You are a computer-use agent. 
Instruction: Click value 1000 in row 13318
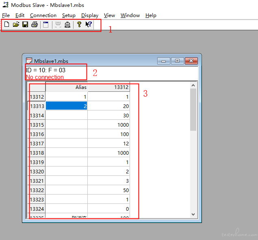tap(108, 153)
